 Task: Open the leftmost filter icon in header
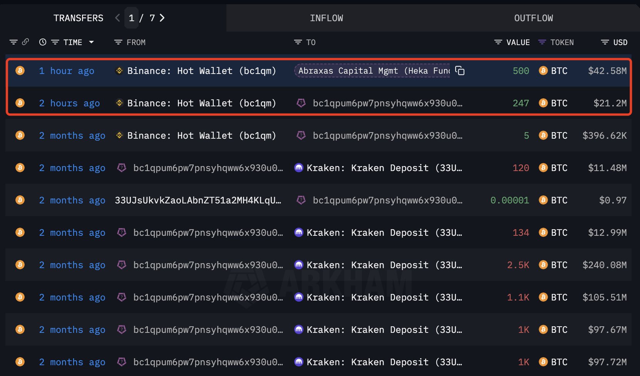point(13,42)
